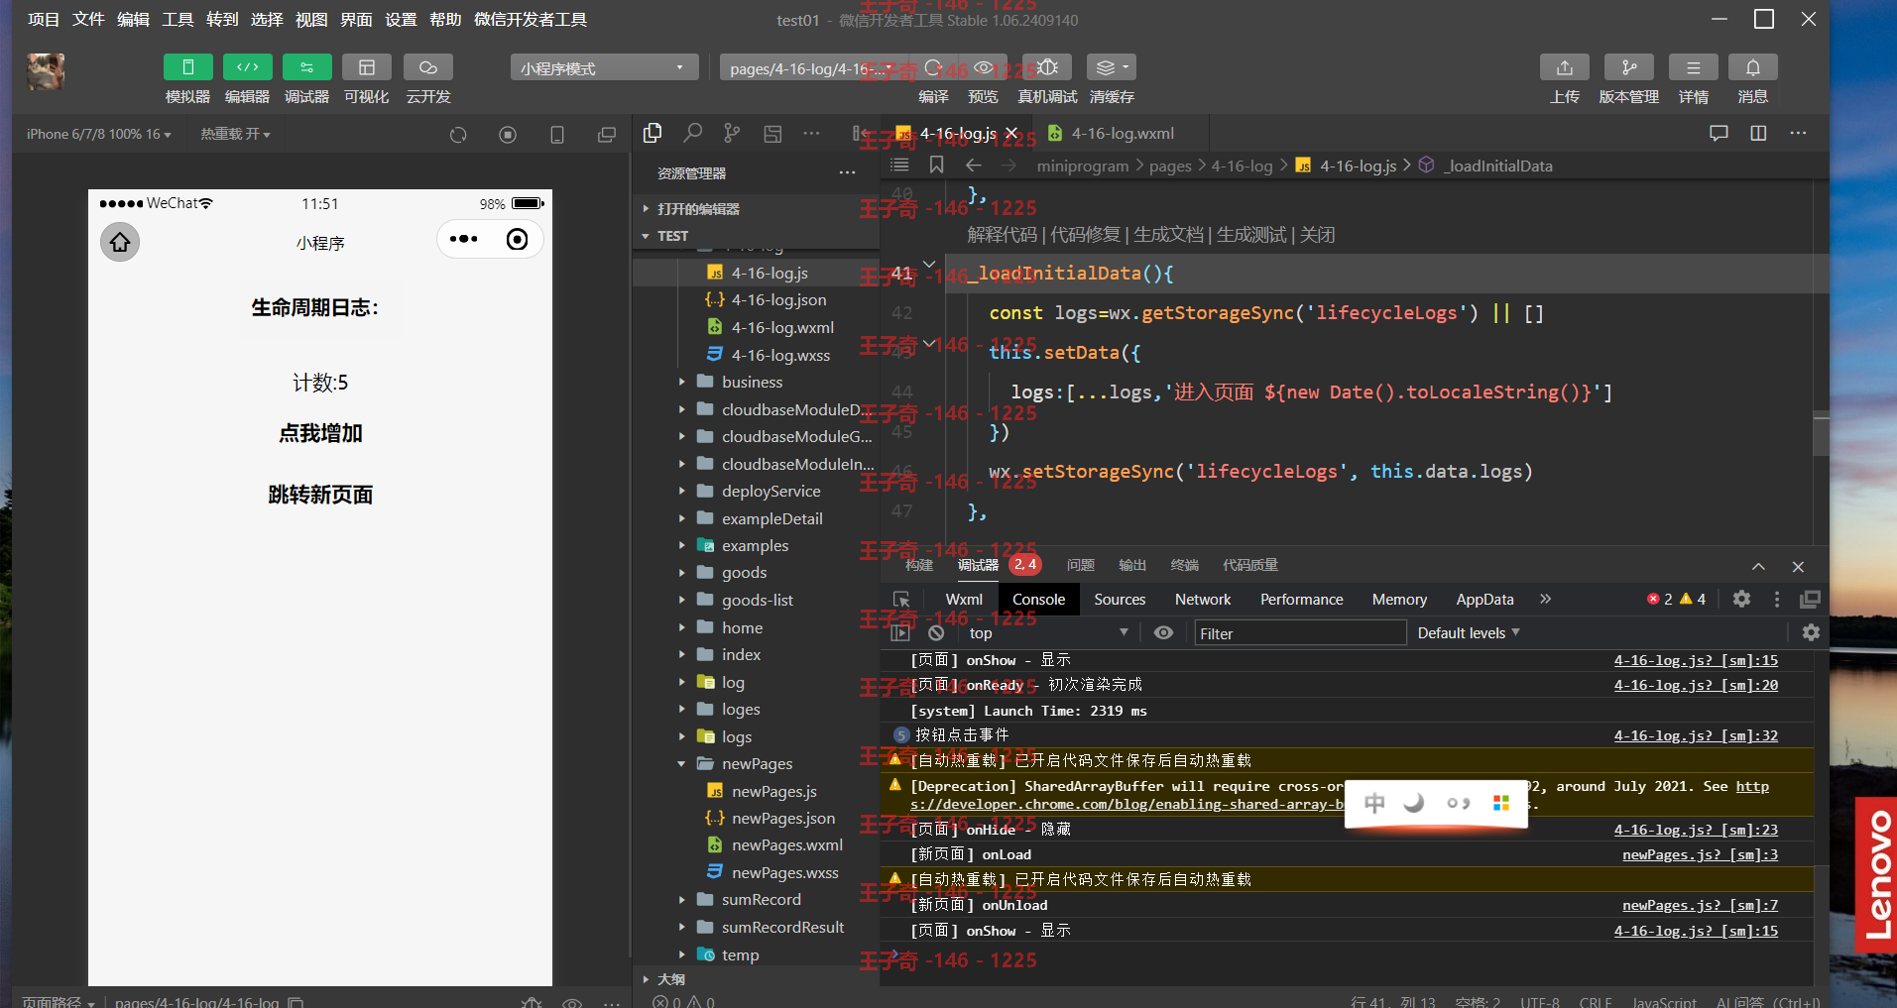Open the 可视化 visual editor
This screenshot has height=1008, width=1897.
click(x=366, y=67)
